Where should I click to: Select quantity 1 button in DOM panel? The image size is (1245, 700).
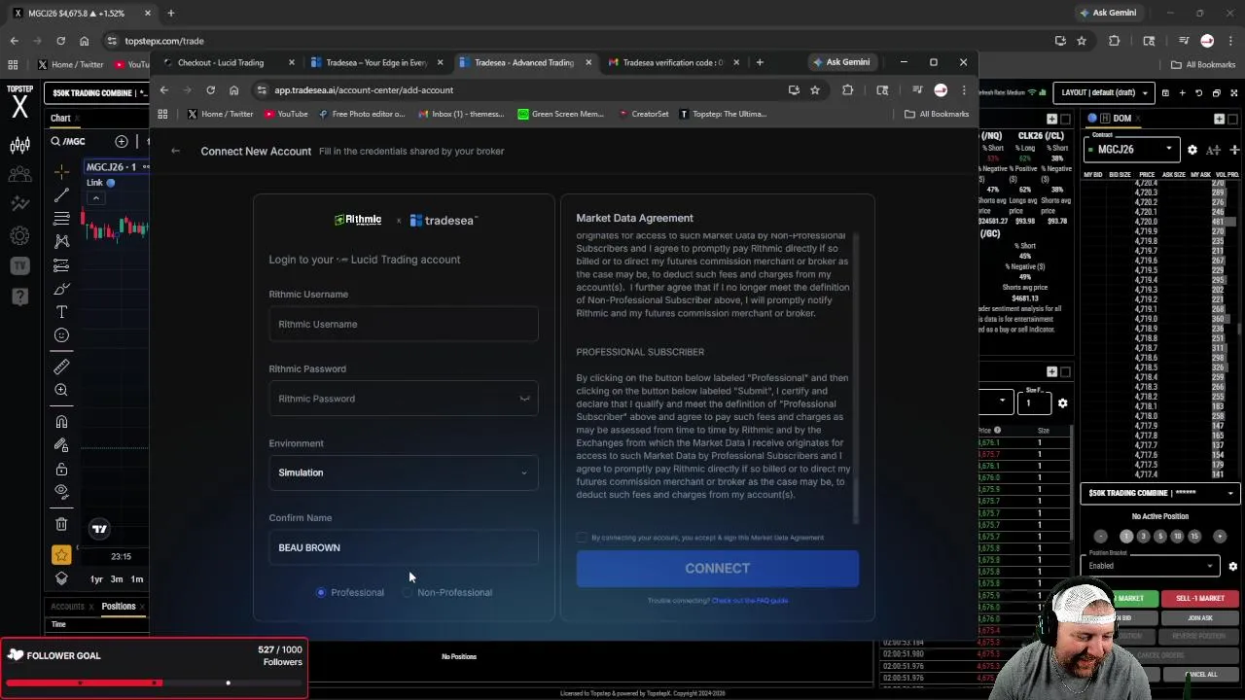(1126, 536)
